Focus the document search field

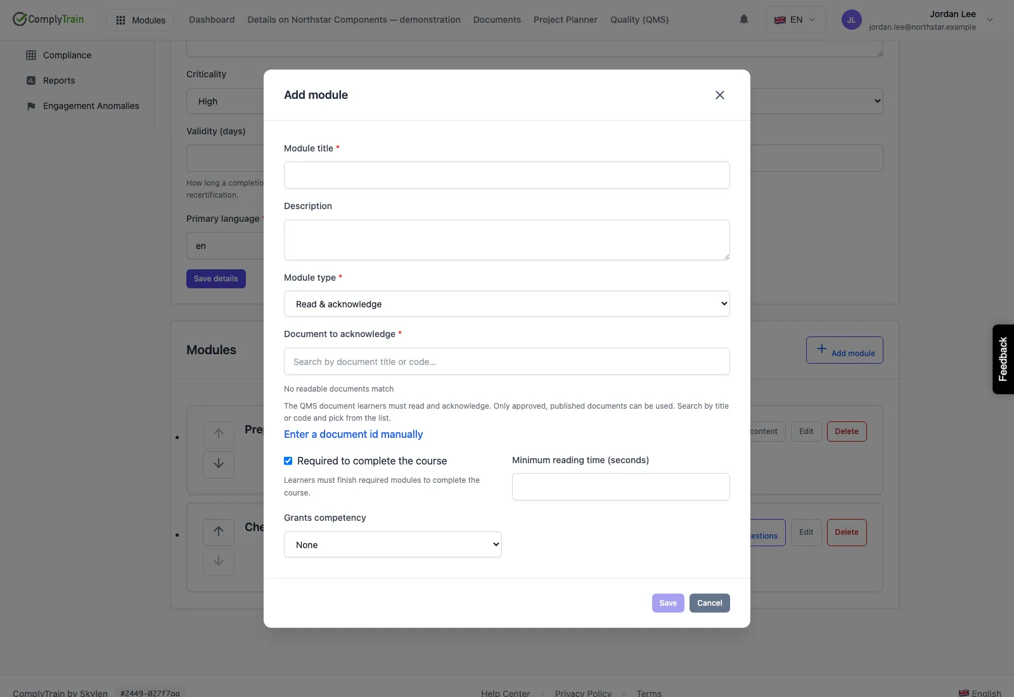click(506, 362)
